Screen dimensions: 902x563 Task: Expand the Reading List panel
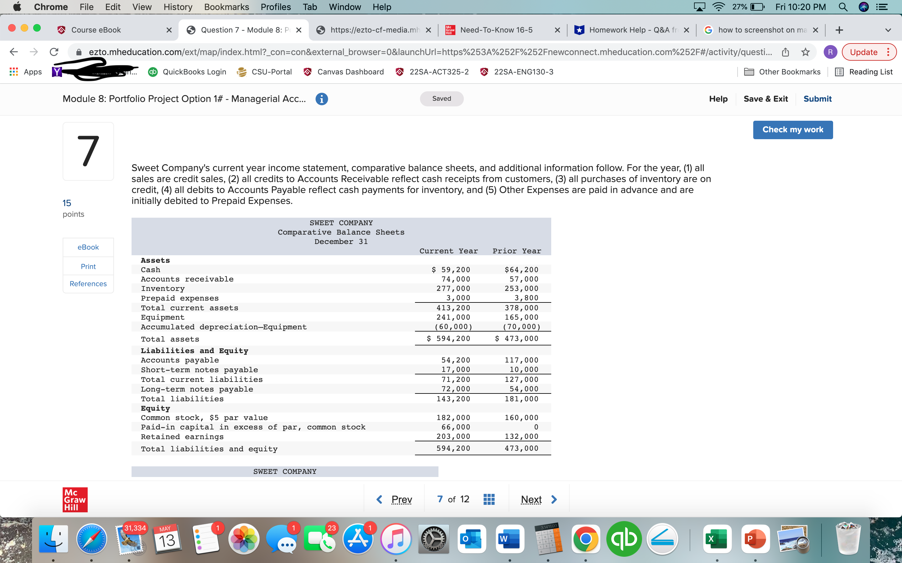864,72
